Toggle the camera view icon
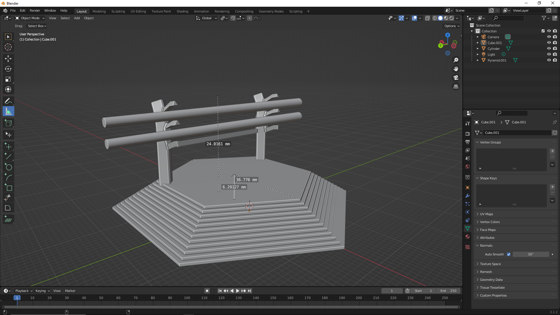 (456, 78)
